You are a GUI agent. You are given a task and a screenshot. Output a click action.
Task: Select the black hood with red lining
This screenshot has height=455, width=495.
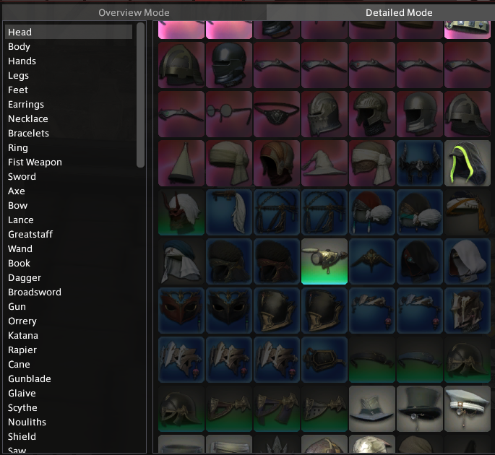[420, 261]
